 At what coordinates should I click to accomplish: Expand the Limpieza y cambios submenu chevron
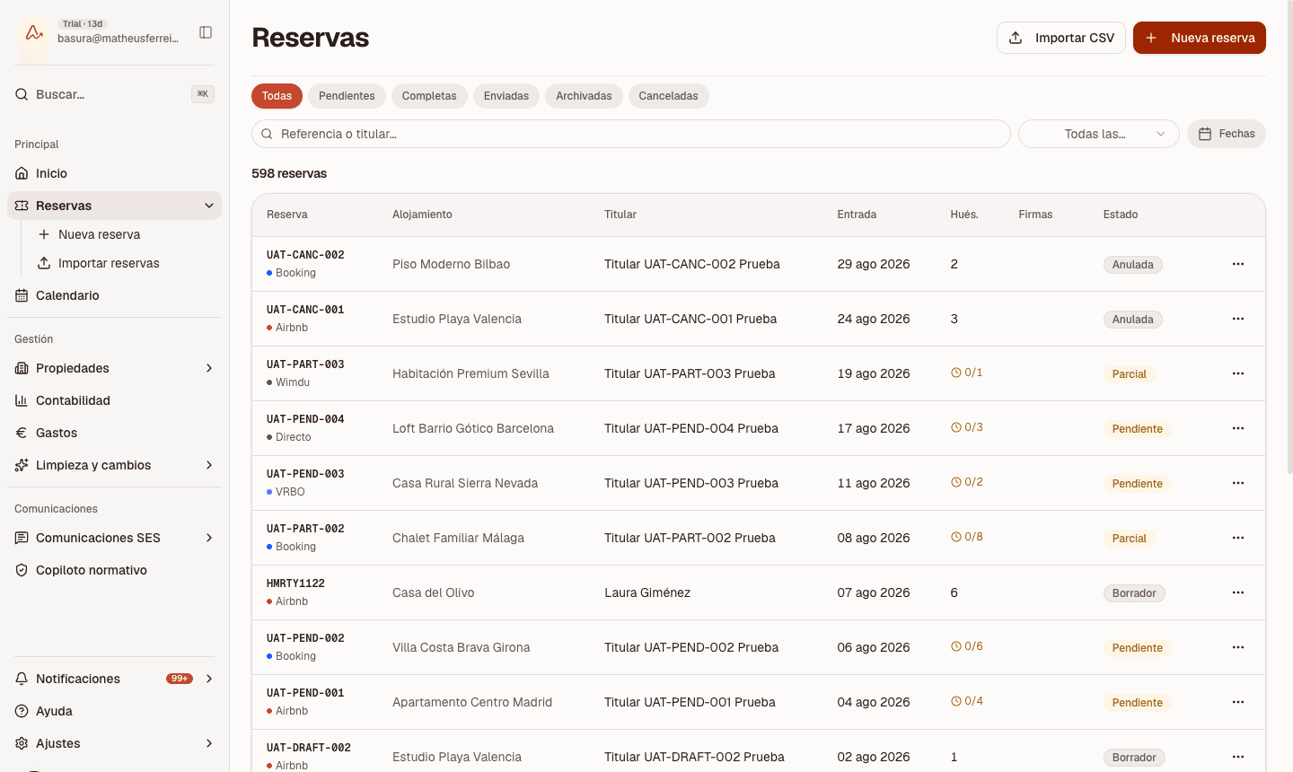209,465
